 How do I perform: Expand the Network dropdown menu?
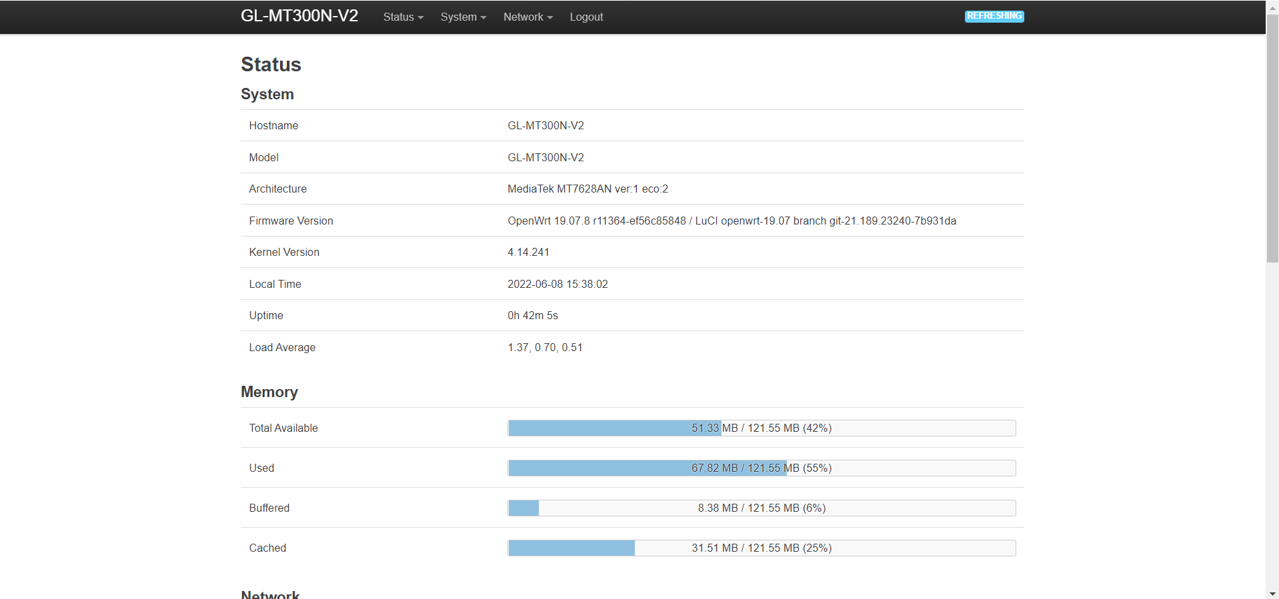pyautogui.click(x=527, y=17)
